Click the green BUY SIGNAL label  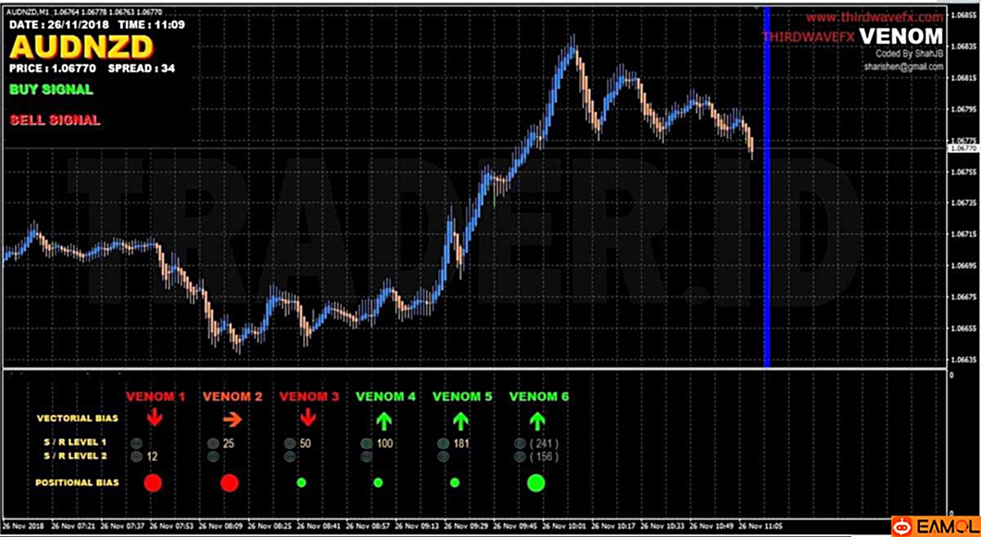(x=52, y=90)
